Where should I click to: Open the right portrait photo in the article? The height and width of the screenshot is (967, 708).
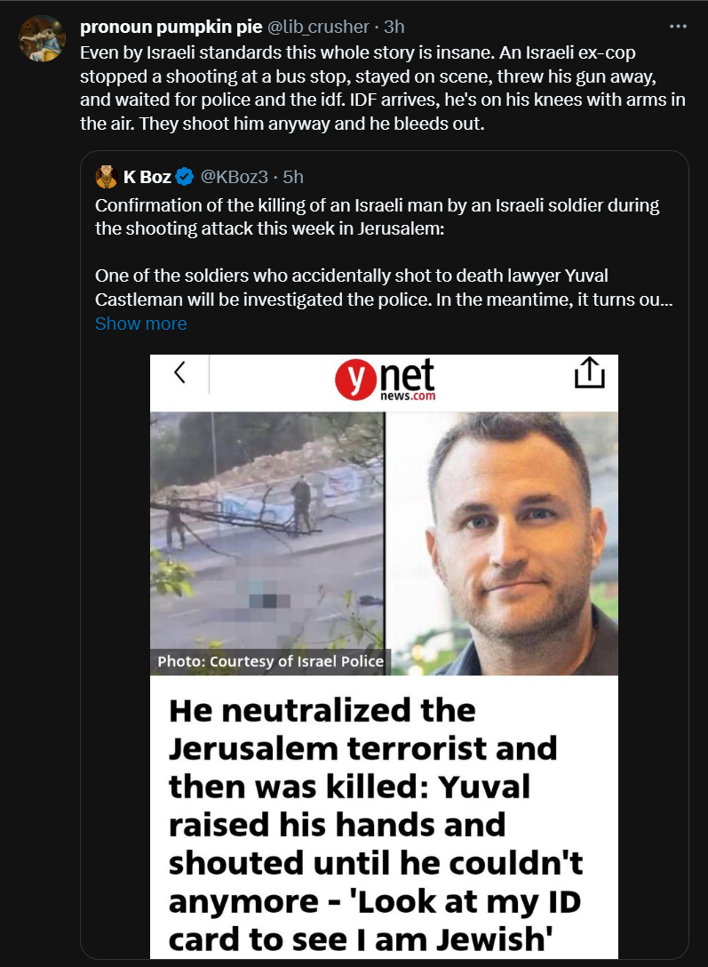[x=503, y=542]
